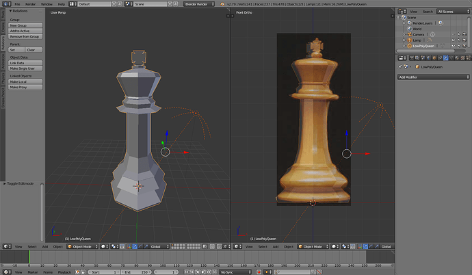
Task: Click the timeline at frame 100
Action: coord(163,257)
